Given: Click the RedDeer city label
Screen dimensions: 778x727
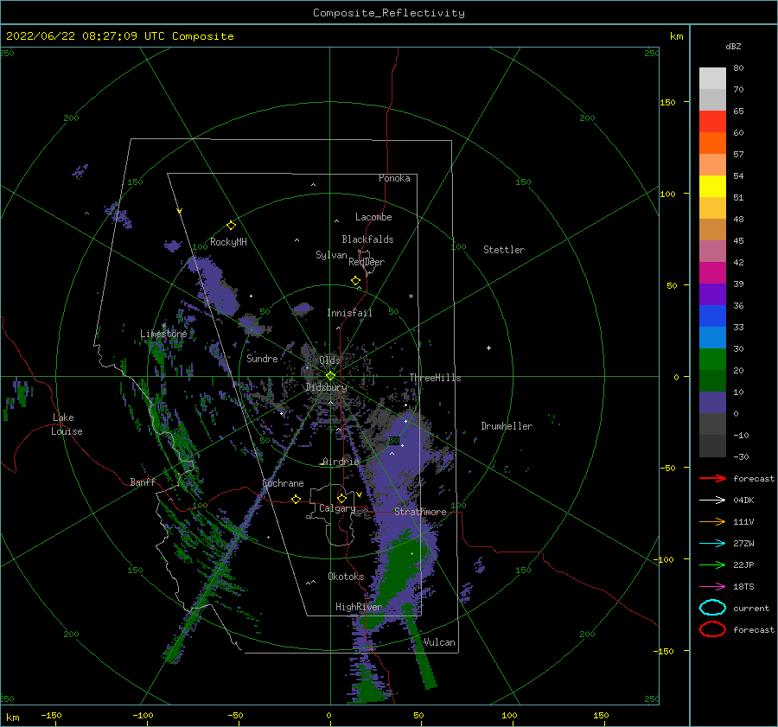Looking at the screenshot, I should (367, 262).
